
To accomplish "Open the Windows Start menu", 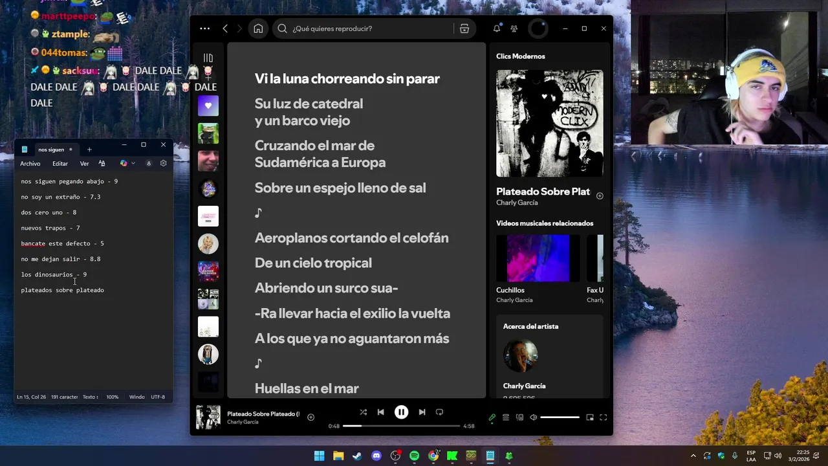I will click(x=319, y=456).
